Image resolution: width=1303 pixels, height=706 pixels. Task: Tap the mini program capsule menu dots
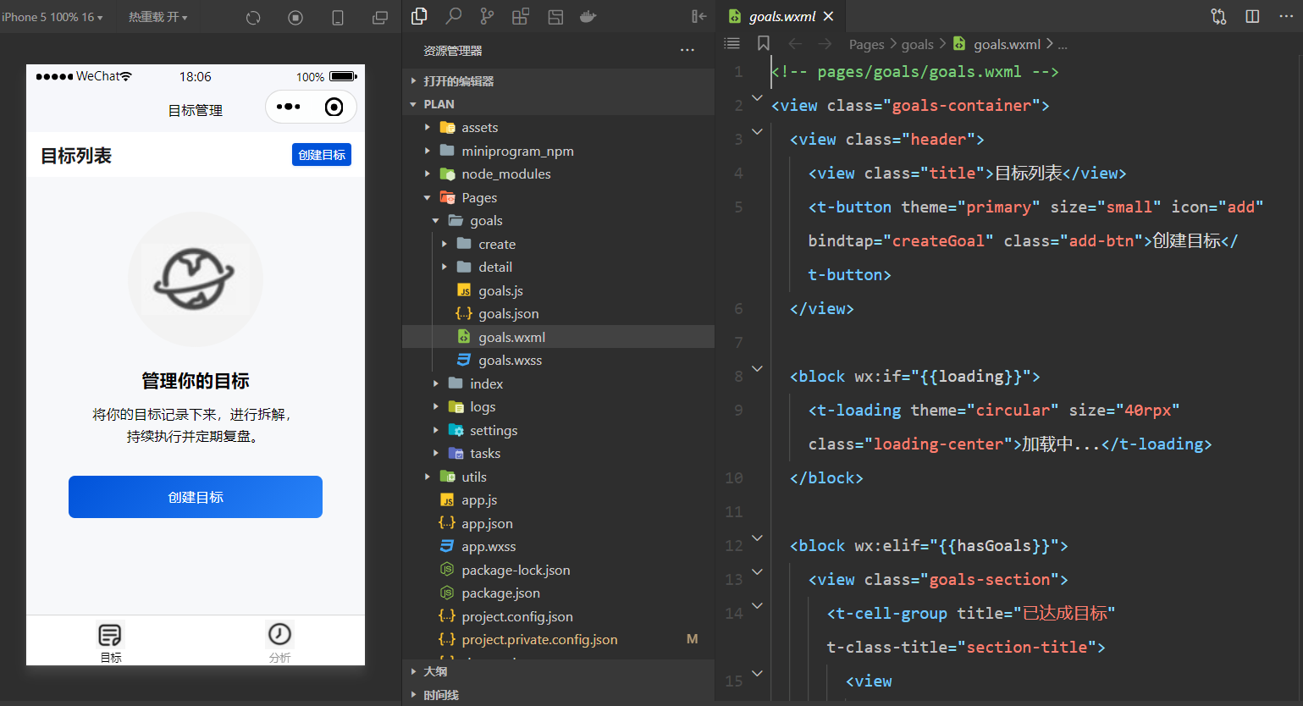(x=288, y=107)
